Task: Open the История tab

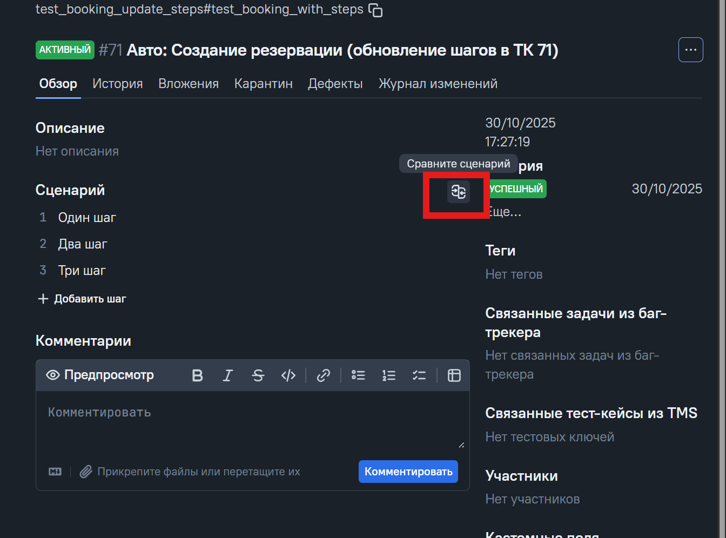Action: tap(118, 84)
